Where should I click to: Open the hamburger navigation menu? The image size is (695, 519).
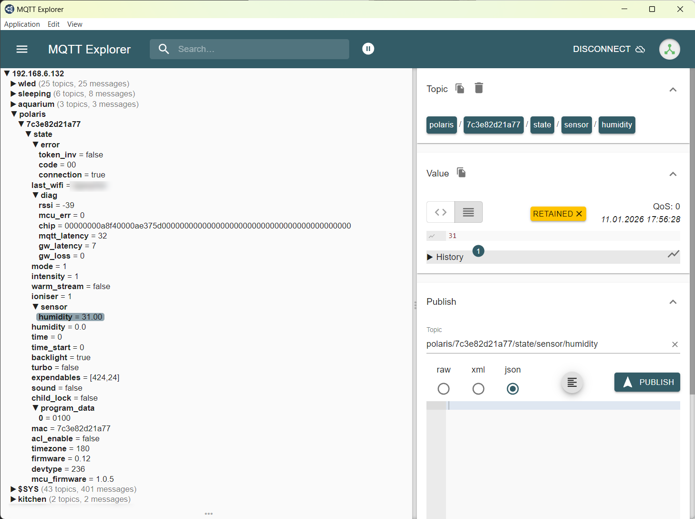[x=22, y=49]
